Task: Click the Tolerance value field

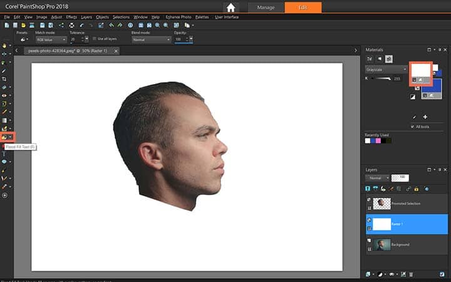Action: 75,39
